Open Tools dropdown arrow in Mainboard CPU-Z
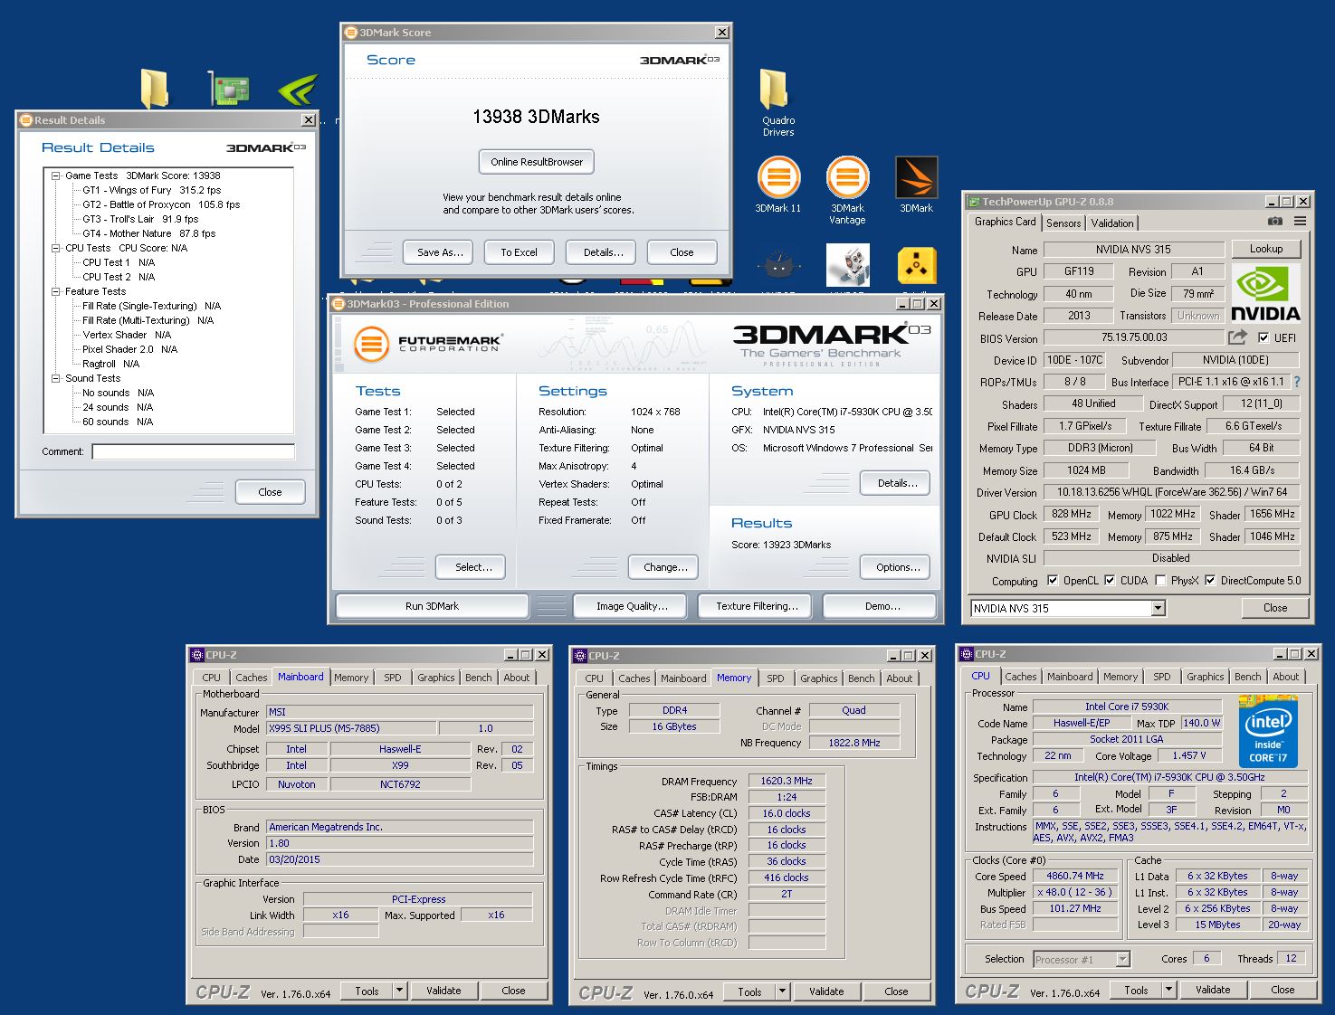1335x1015 pixels. (x=399, y=991)
